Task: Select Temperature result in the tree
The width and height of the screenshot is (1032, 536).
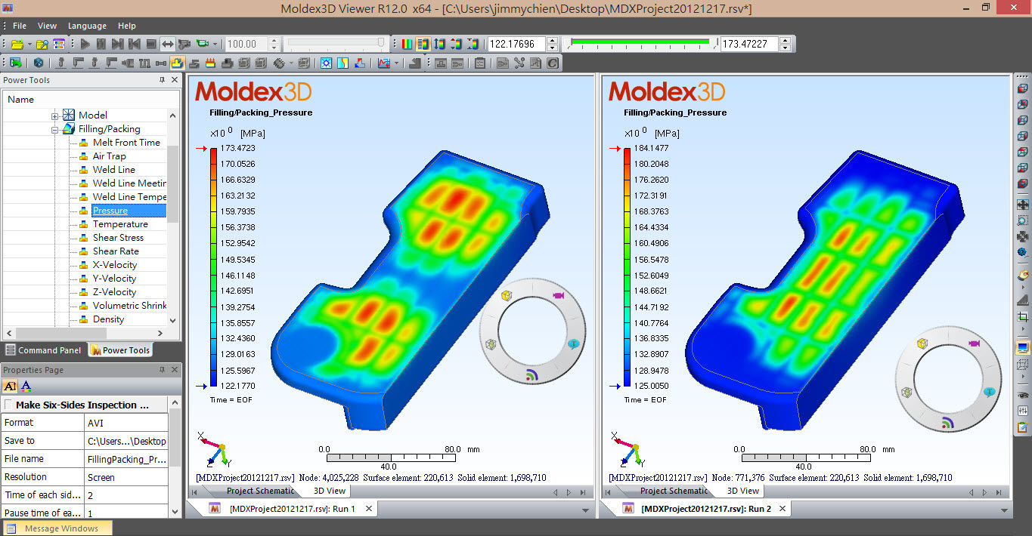Action: click(120, 224)
